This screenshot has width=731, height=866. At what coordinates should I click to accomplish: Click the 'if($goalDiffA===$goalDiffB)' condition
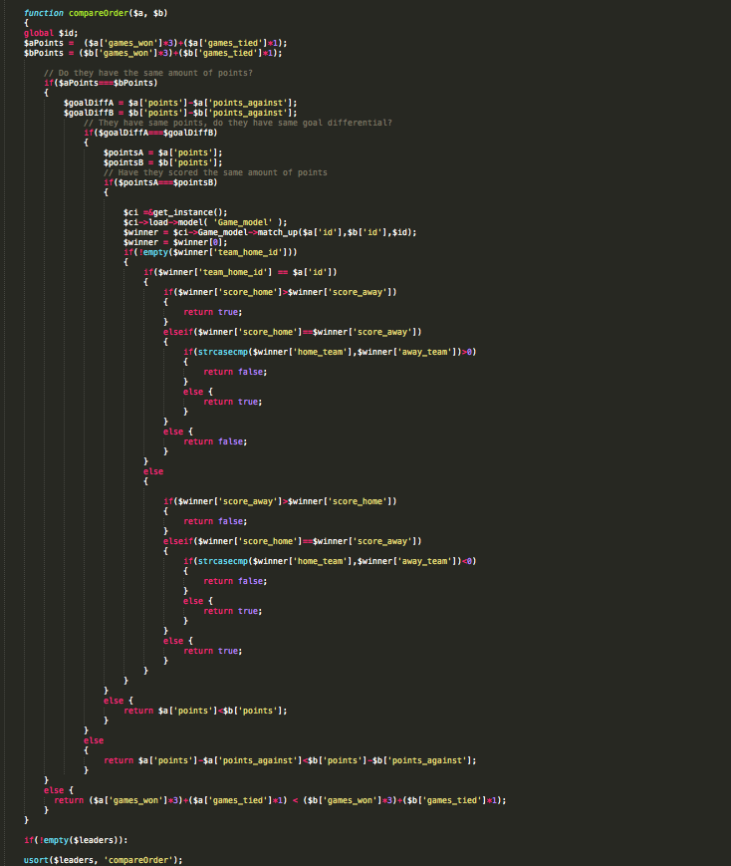[x=150, y=132]
